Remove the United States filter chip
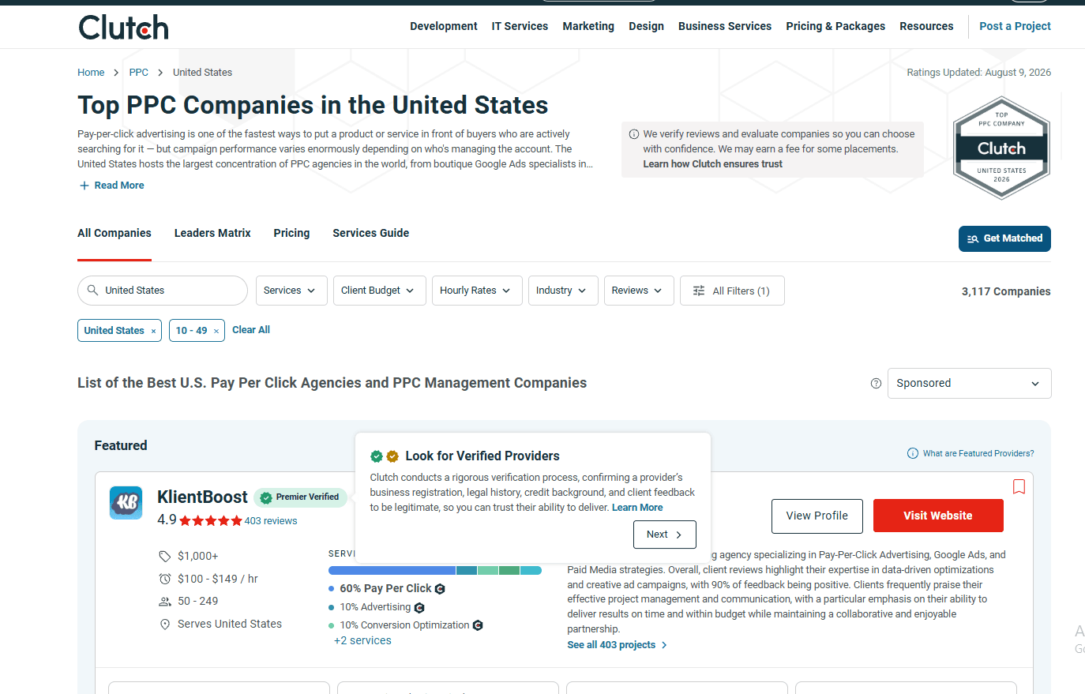 (x=153, y=331)
